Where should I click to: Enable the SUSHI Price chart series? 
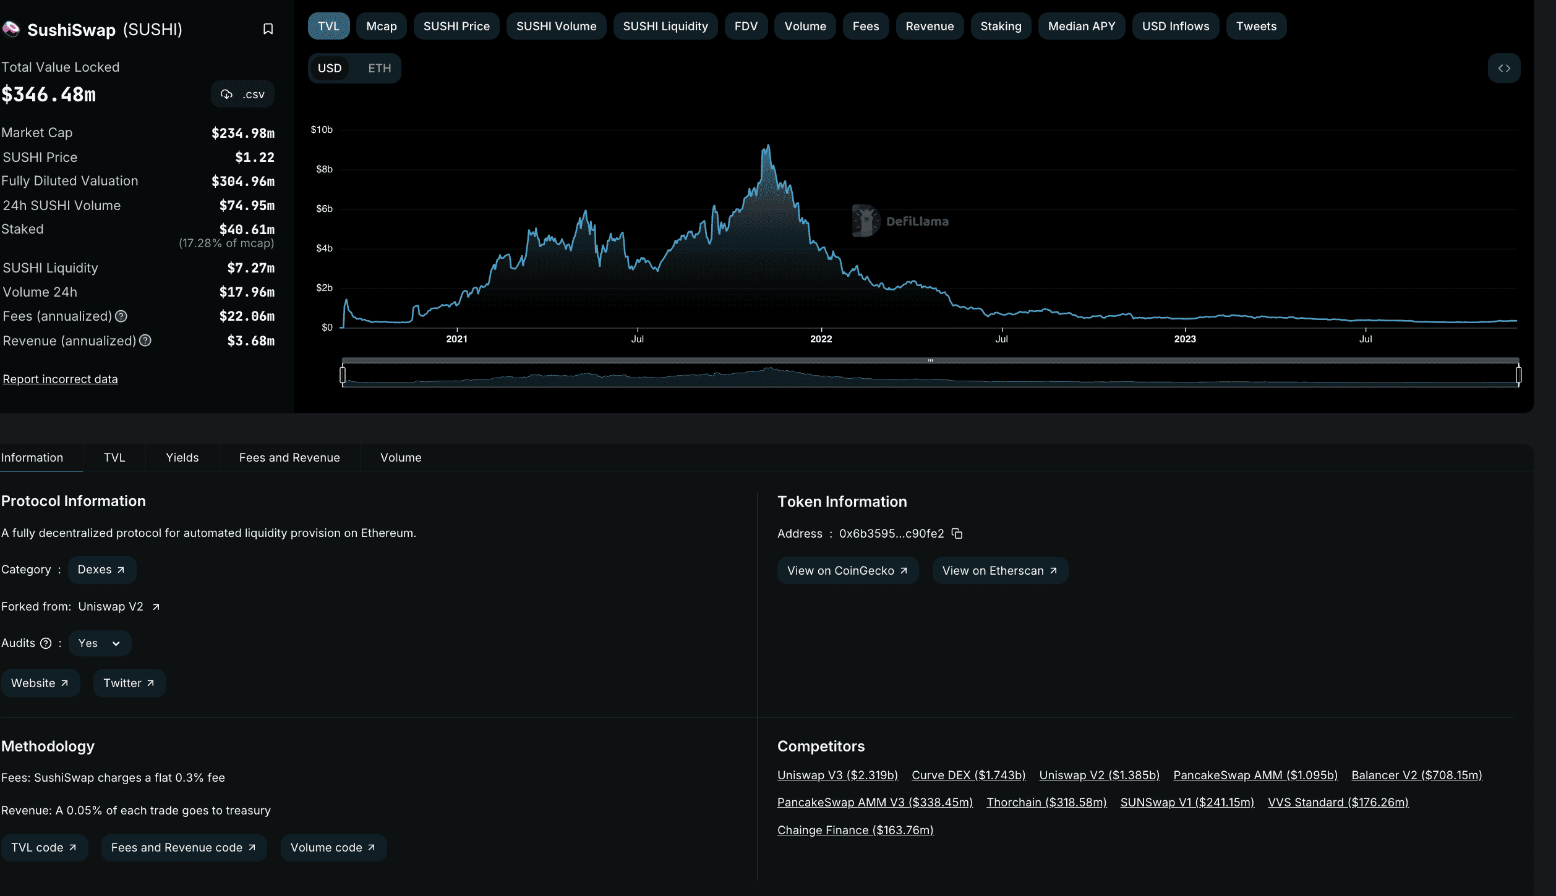[456, 26]
